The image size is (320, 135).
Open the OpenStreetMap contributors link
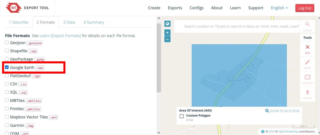[x=288, y=132]
